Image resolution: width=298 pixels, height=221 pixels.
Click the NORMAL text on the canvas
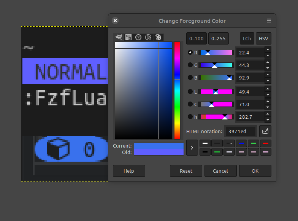pyautogui.click(x=71, y=72)
